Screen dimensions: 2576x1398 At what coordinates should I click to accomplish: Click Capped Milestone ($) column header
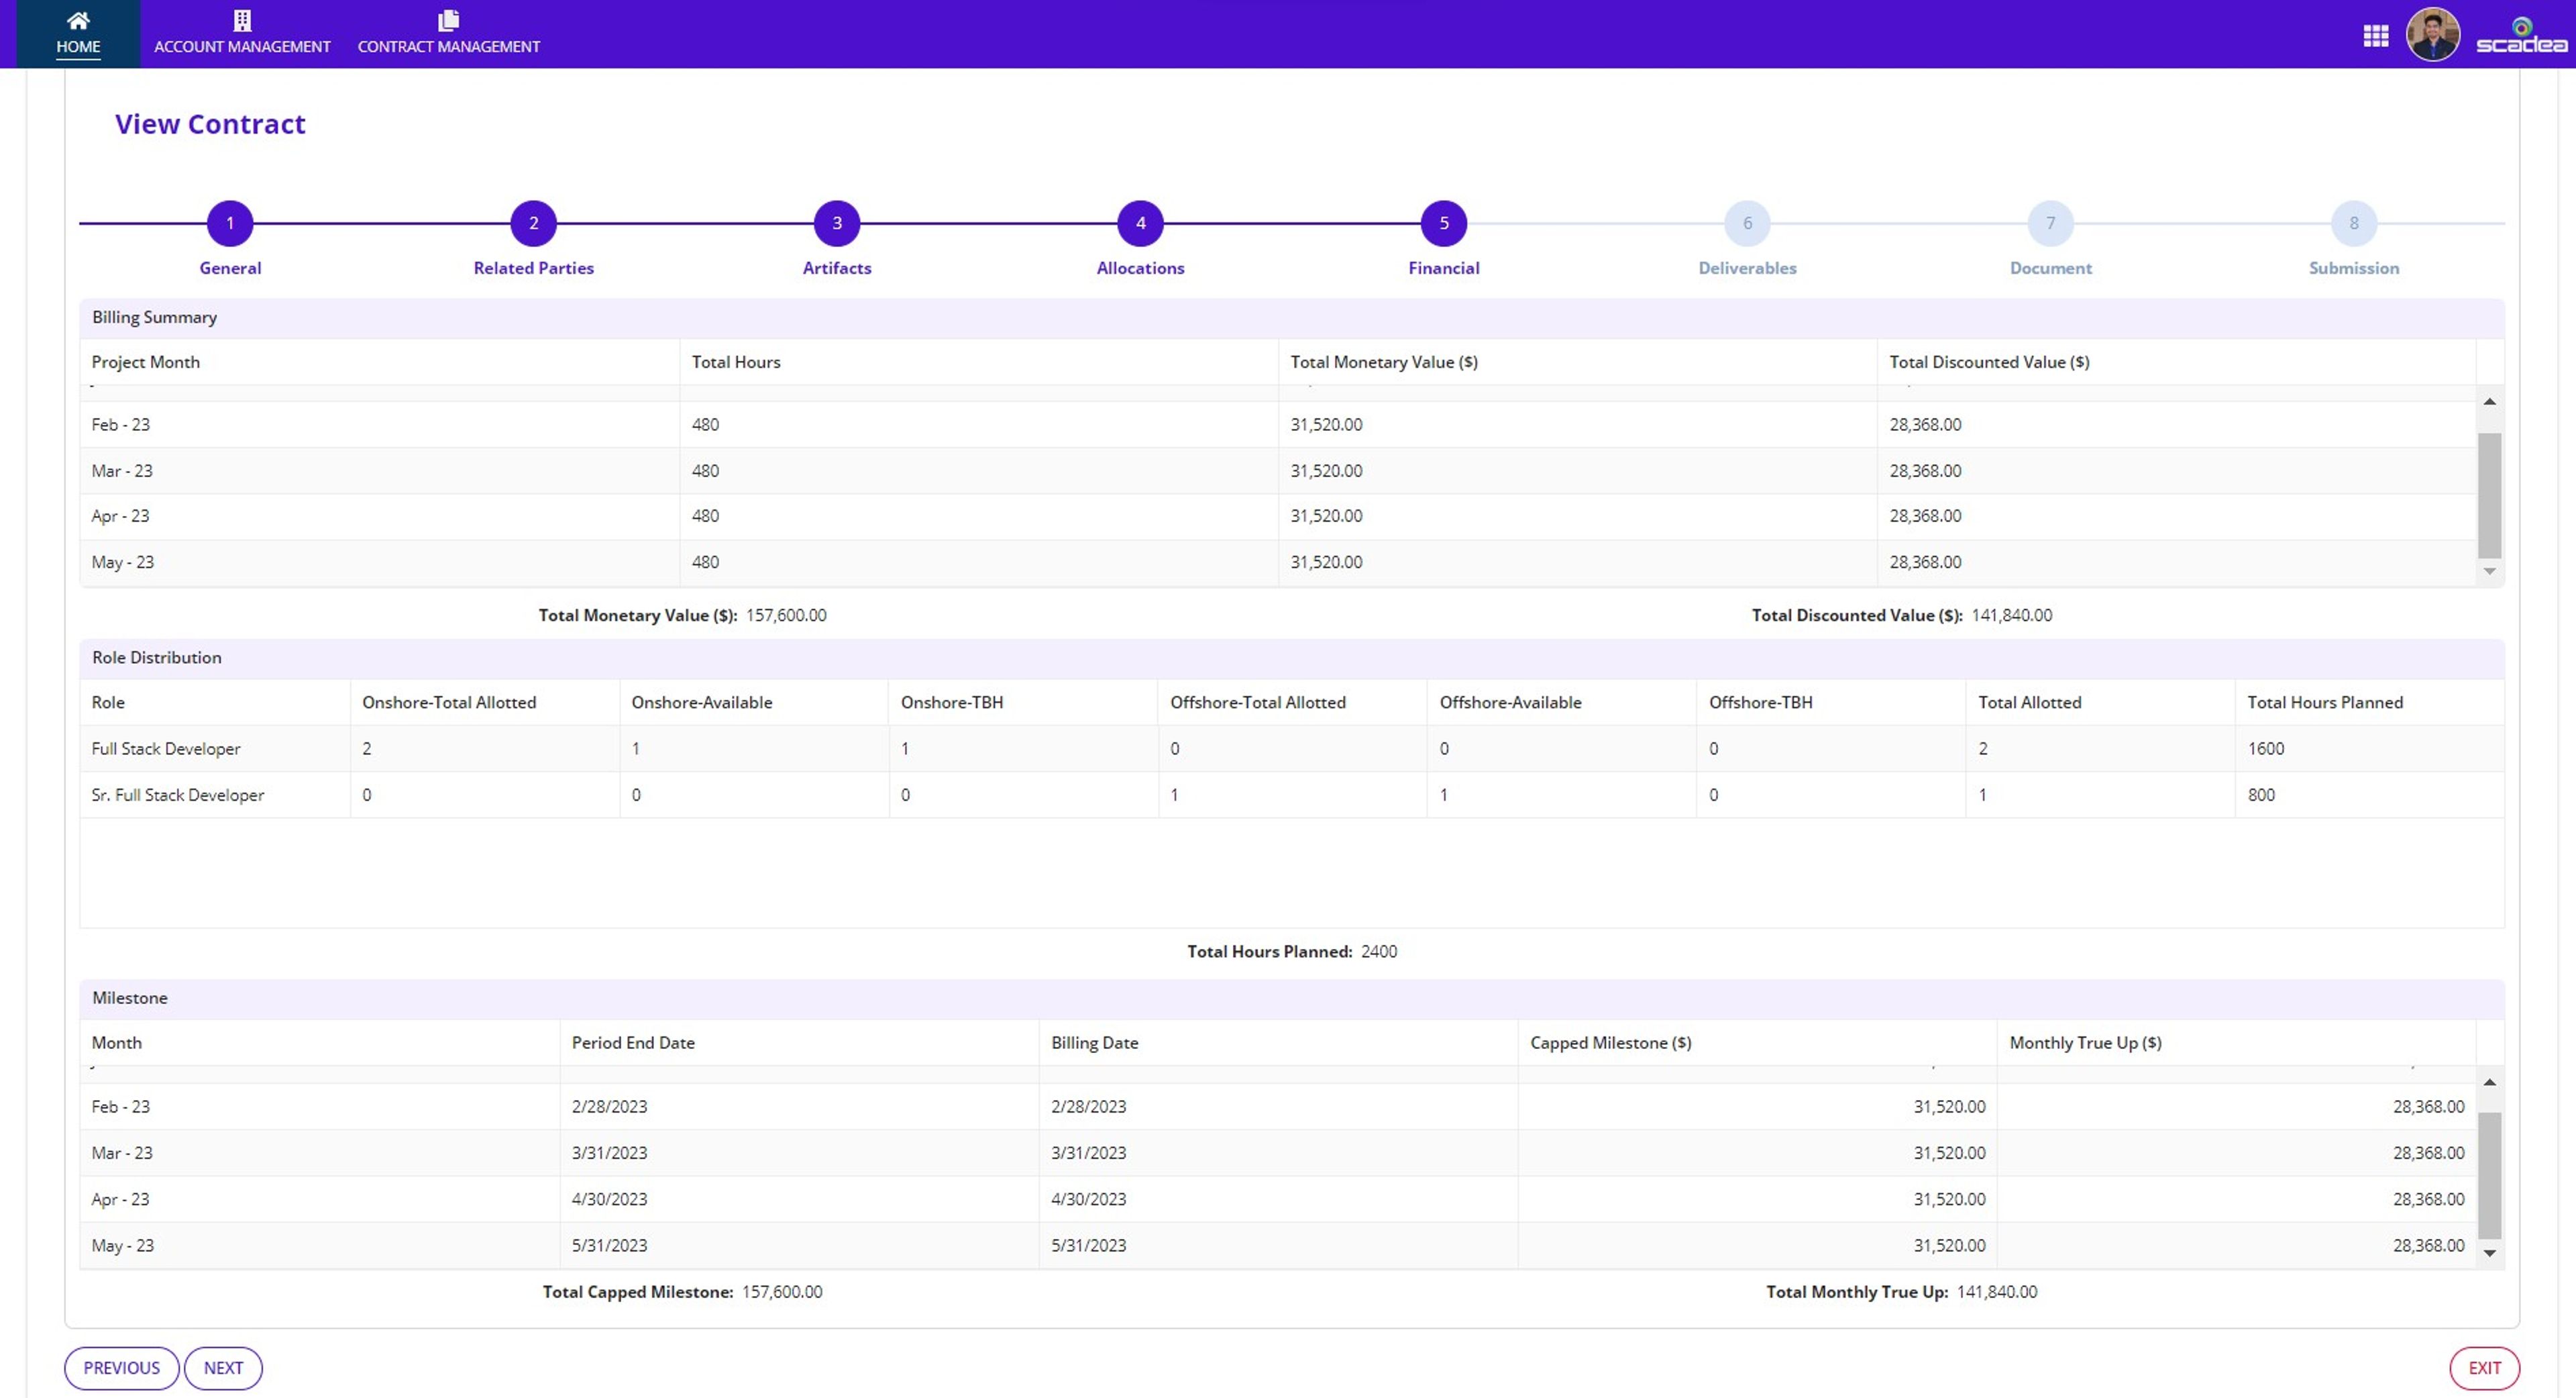pos(1758,1043)
